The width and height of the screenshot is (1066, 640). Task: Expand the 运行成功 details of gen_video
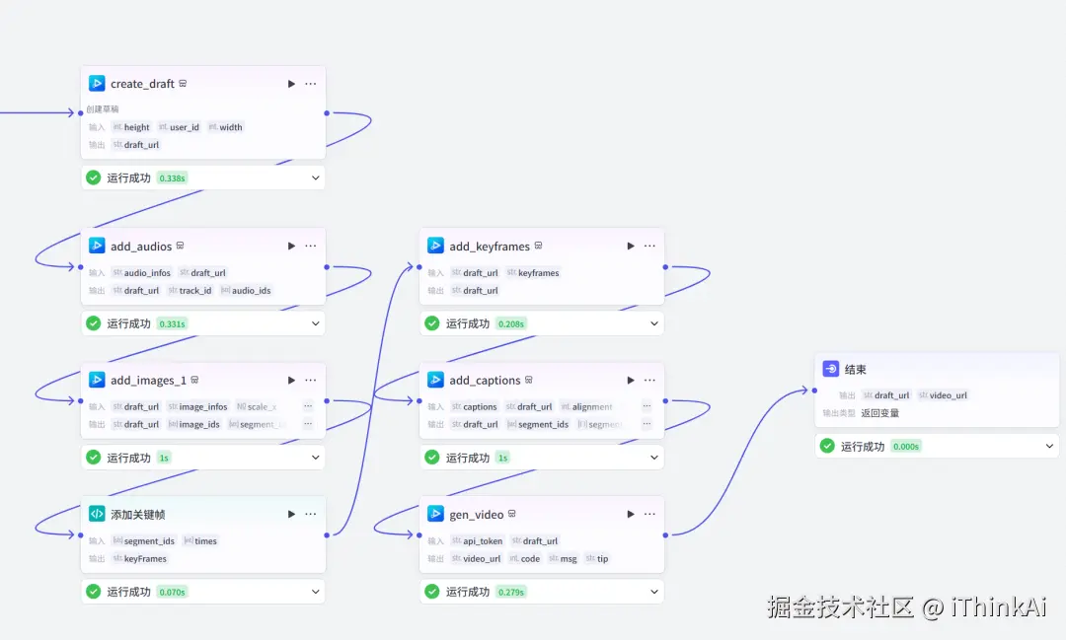653,592
